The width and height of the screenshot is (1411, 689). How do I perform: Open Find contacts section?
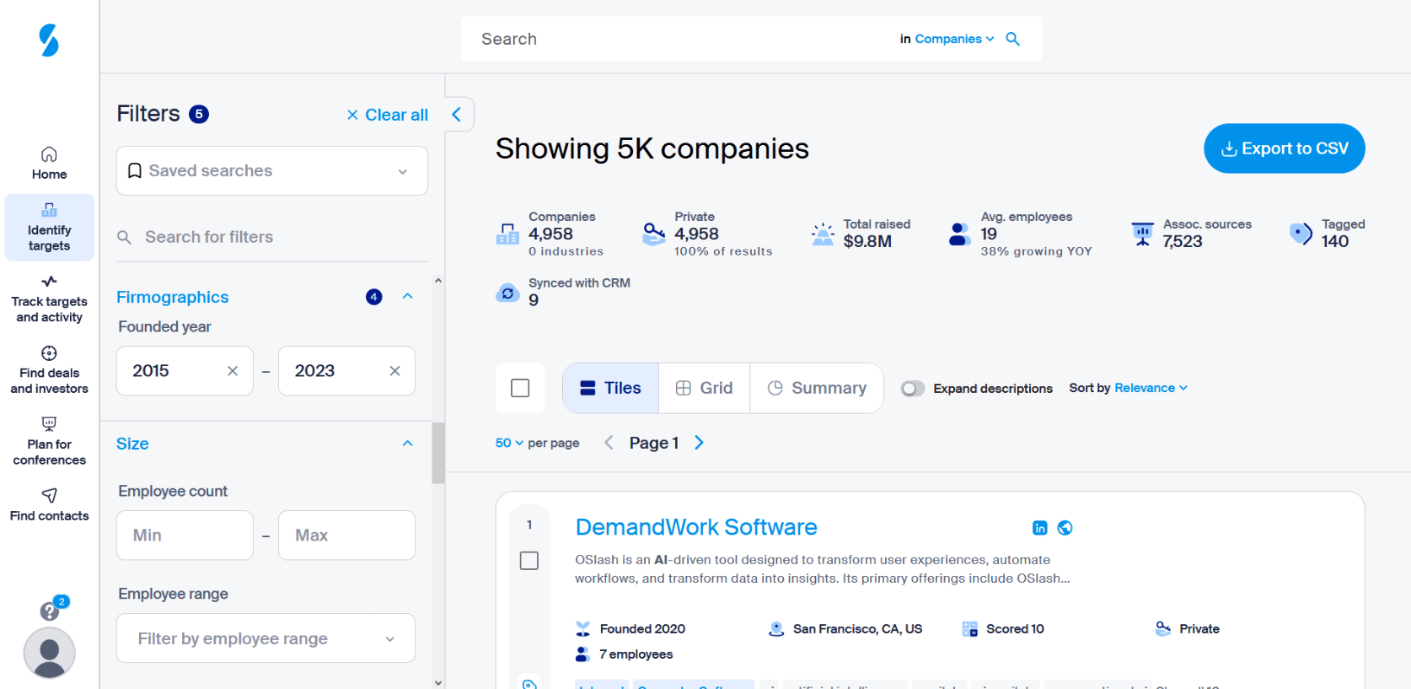(49, 505)
